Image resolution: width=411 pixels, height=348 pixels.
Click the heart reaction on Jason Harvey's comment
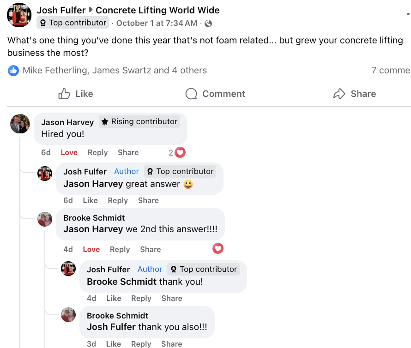[x=180, y=152]
